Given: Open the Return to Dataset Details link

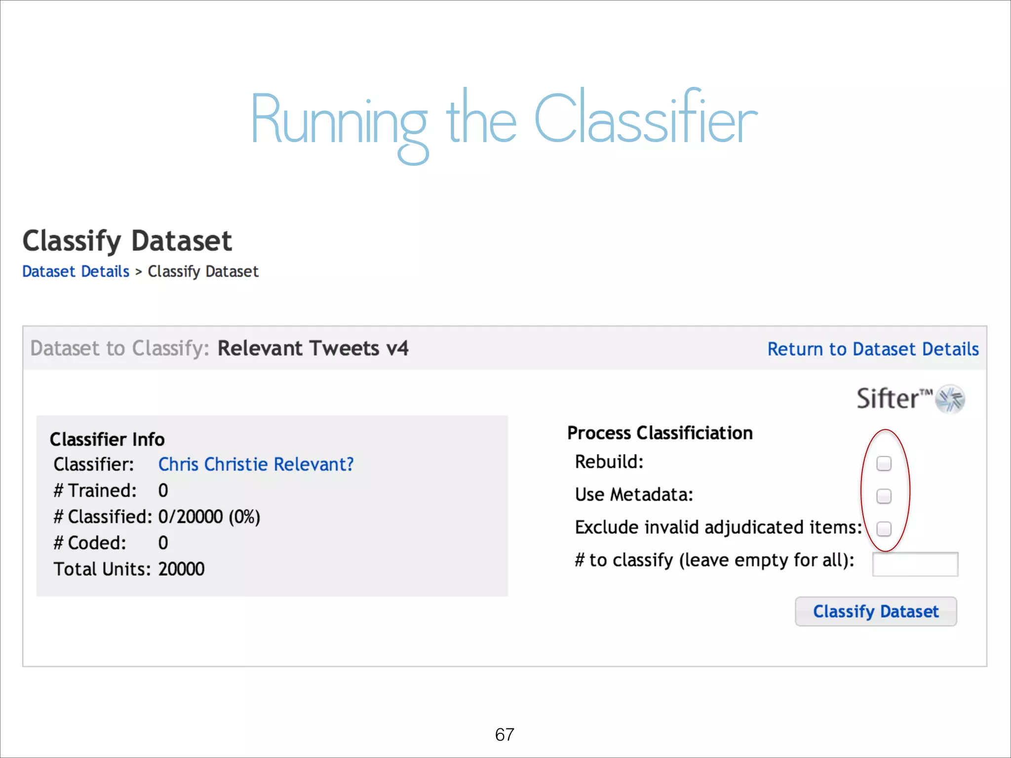Looking at the screenshot, I should coord(873,349).
